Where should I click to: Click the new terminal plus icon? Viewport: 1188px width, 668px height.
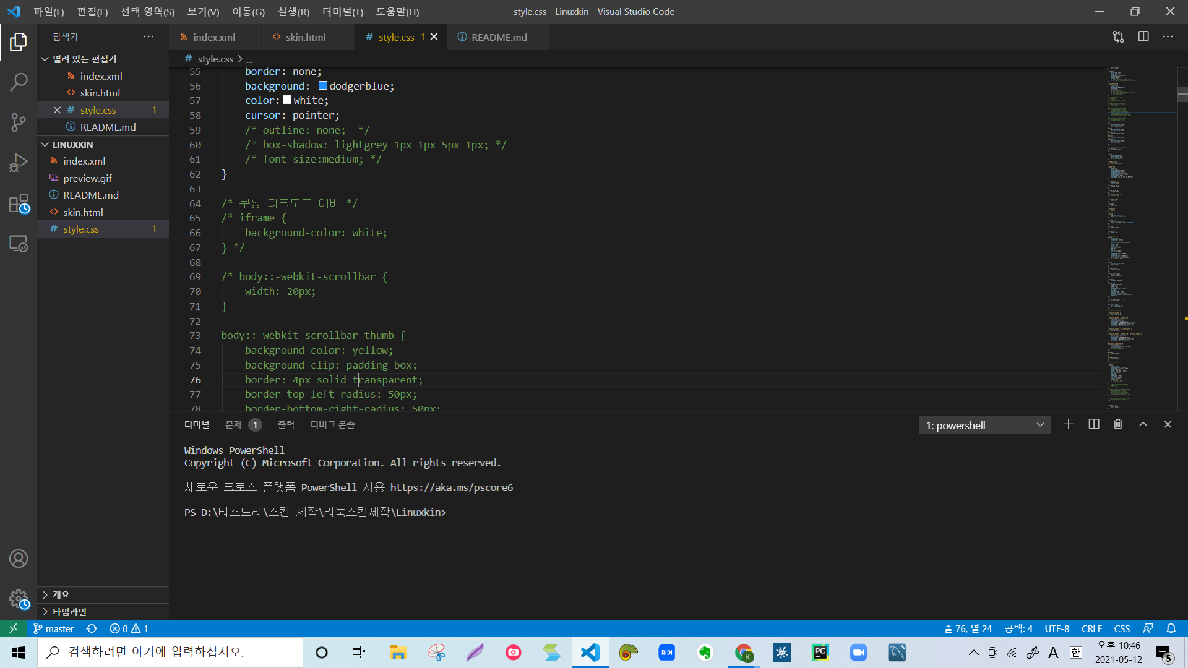(x=1068, y=424)
